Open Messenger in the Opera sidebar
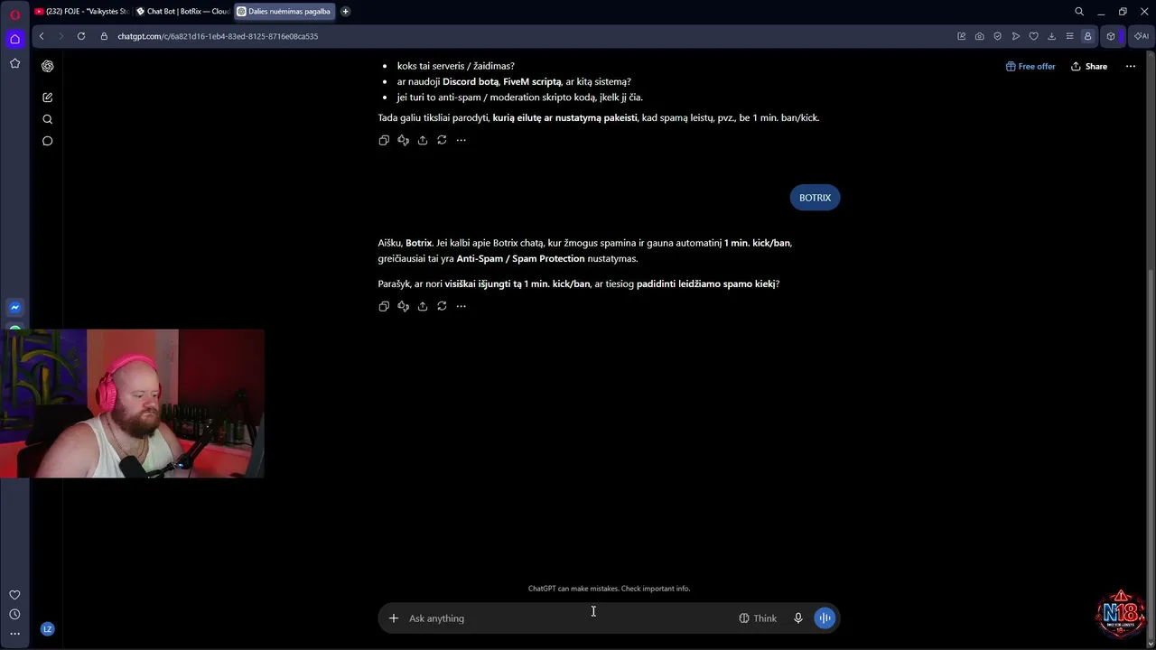 click(x=14, y=307)
